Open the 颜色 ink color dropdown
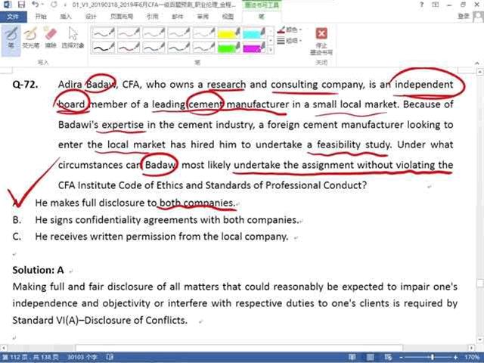 point(289,30)
